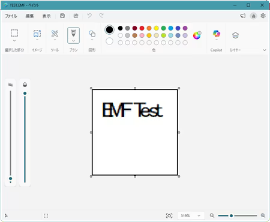Pick the orange palette swatch

[149, 28]
